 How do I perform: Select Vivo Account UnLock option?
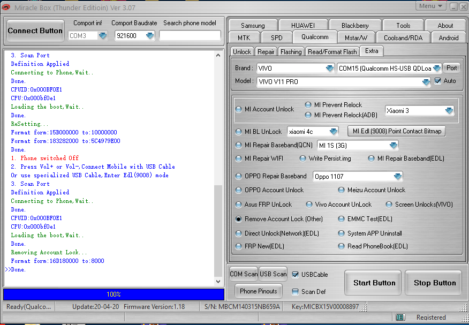309,205
